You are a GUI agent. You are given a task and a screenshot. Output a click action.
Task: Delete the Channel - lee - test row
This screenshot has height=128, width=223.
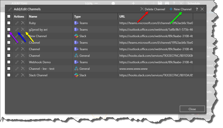click(23, 69)
